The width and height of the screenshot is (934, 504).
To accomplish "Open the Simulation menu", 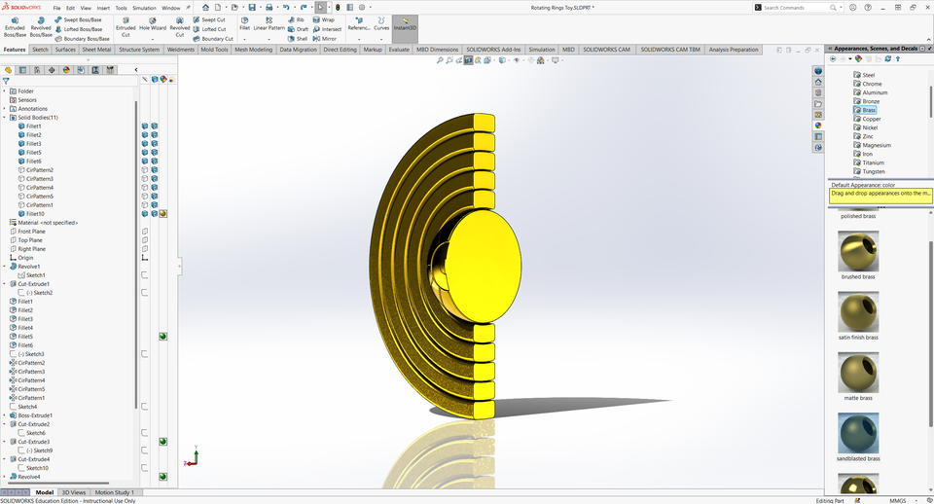I will (144, 8).
